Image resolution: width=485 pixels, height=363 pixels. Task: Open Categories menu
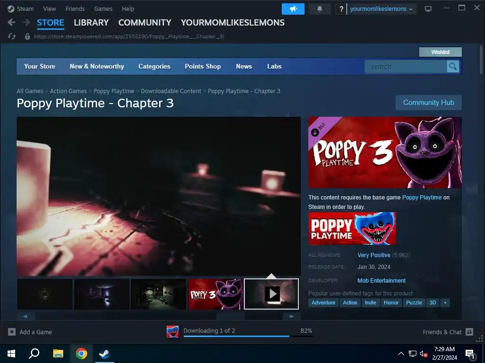pos(154,66)
